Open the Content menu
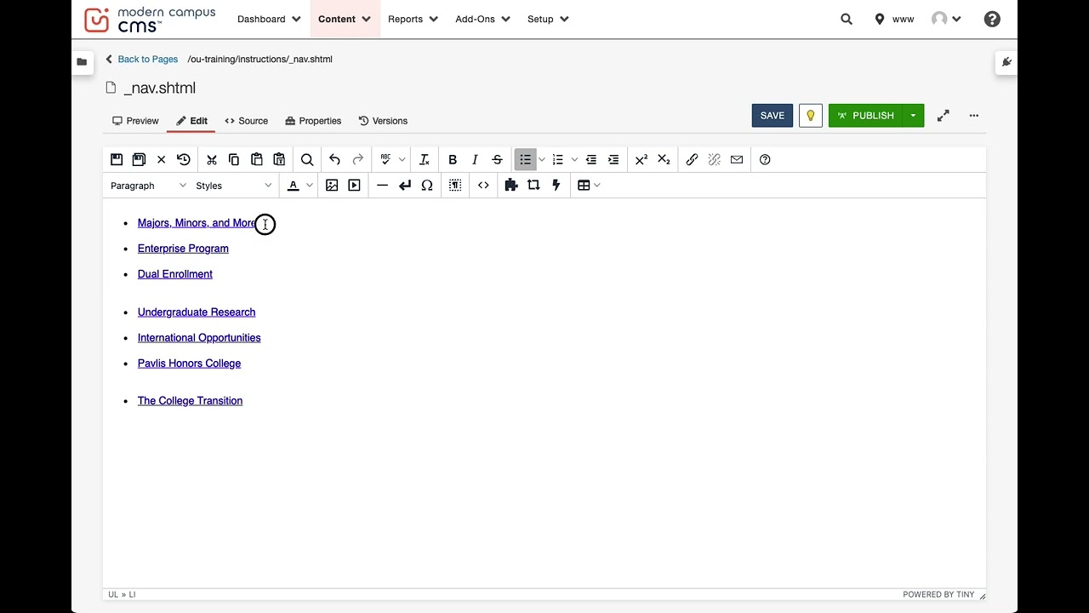1089x613 pixels. (x=345, y=19)
